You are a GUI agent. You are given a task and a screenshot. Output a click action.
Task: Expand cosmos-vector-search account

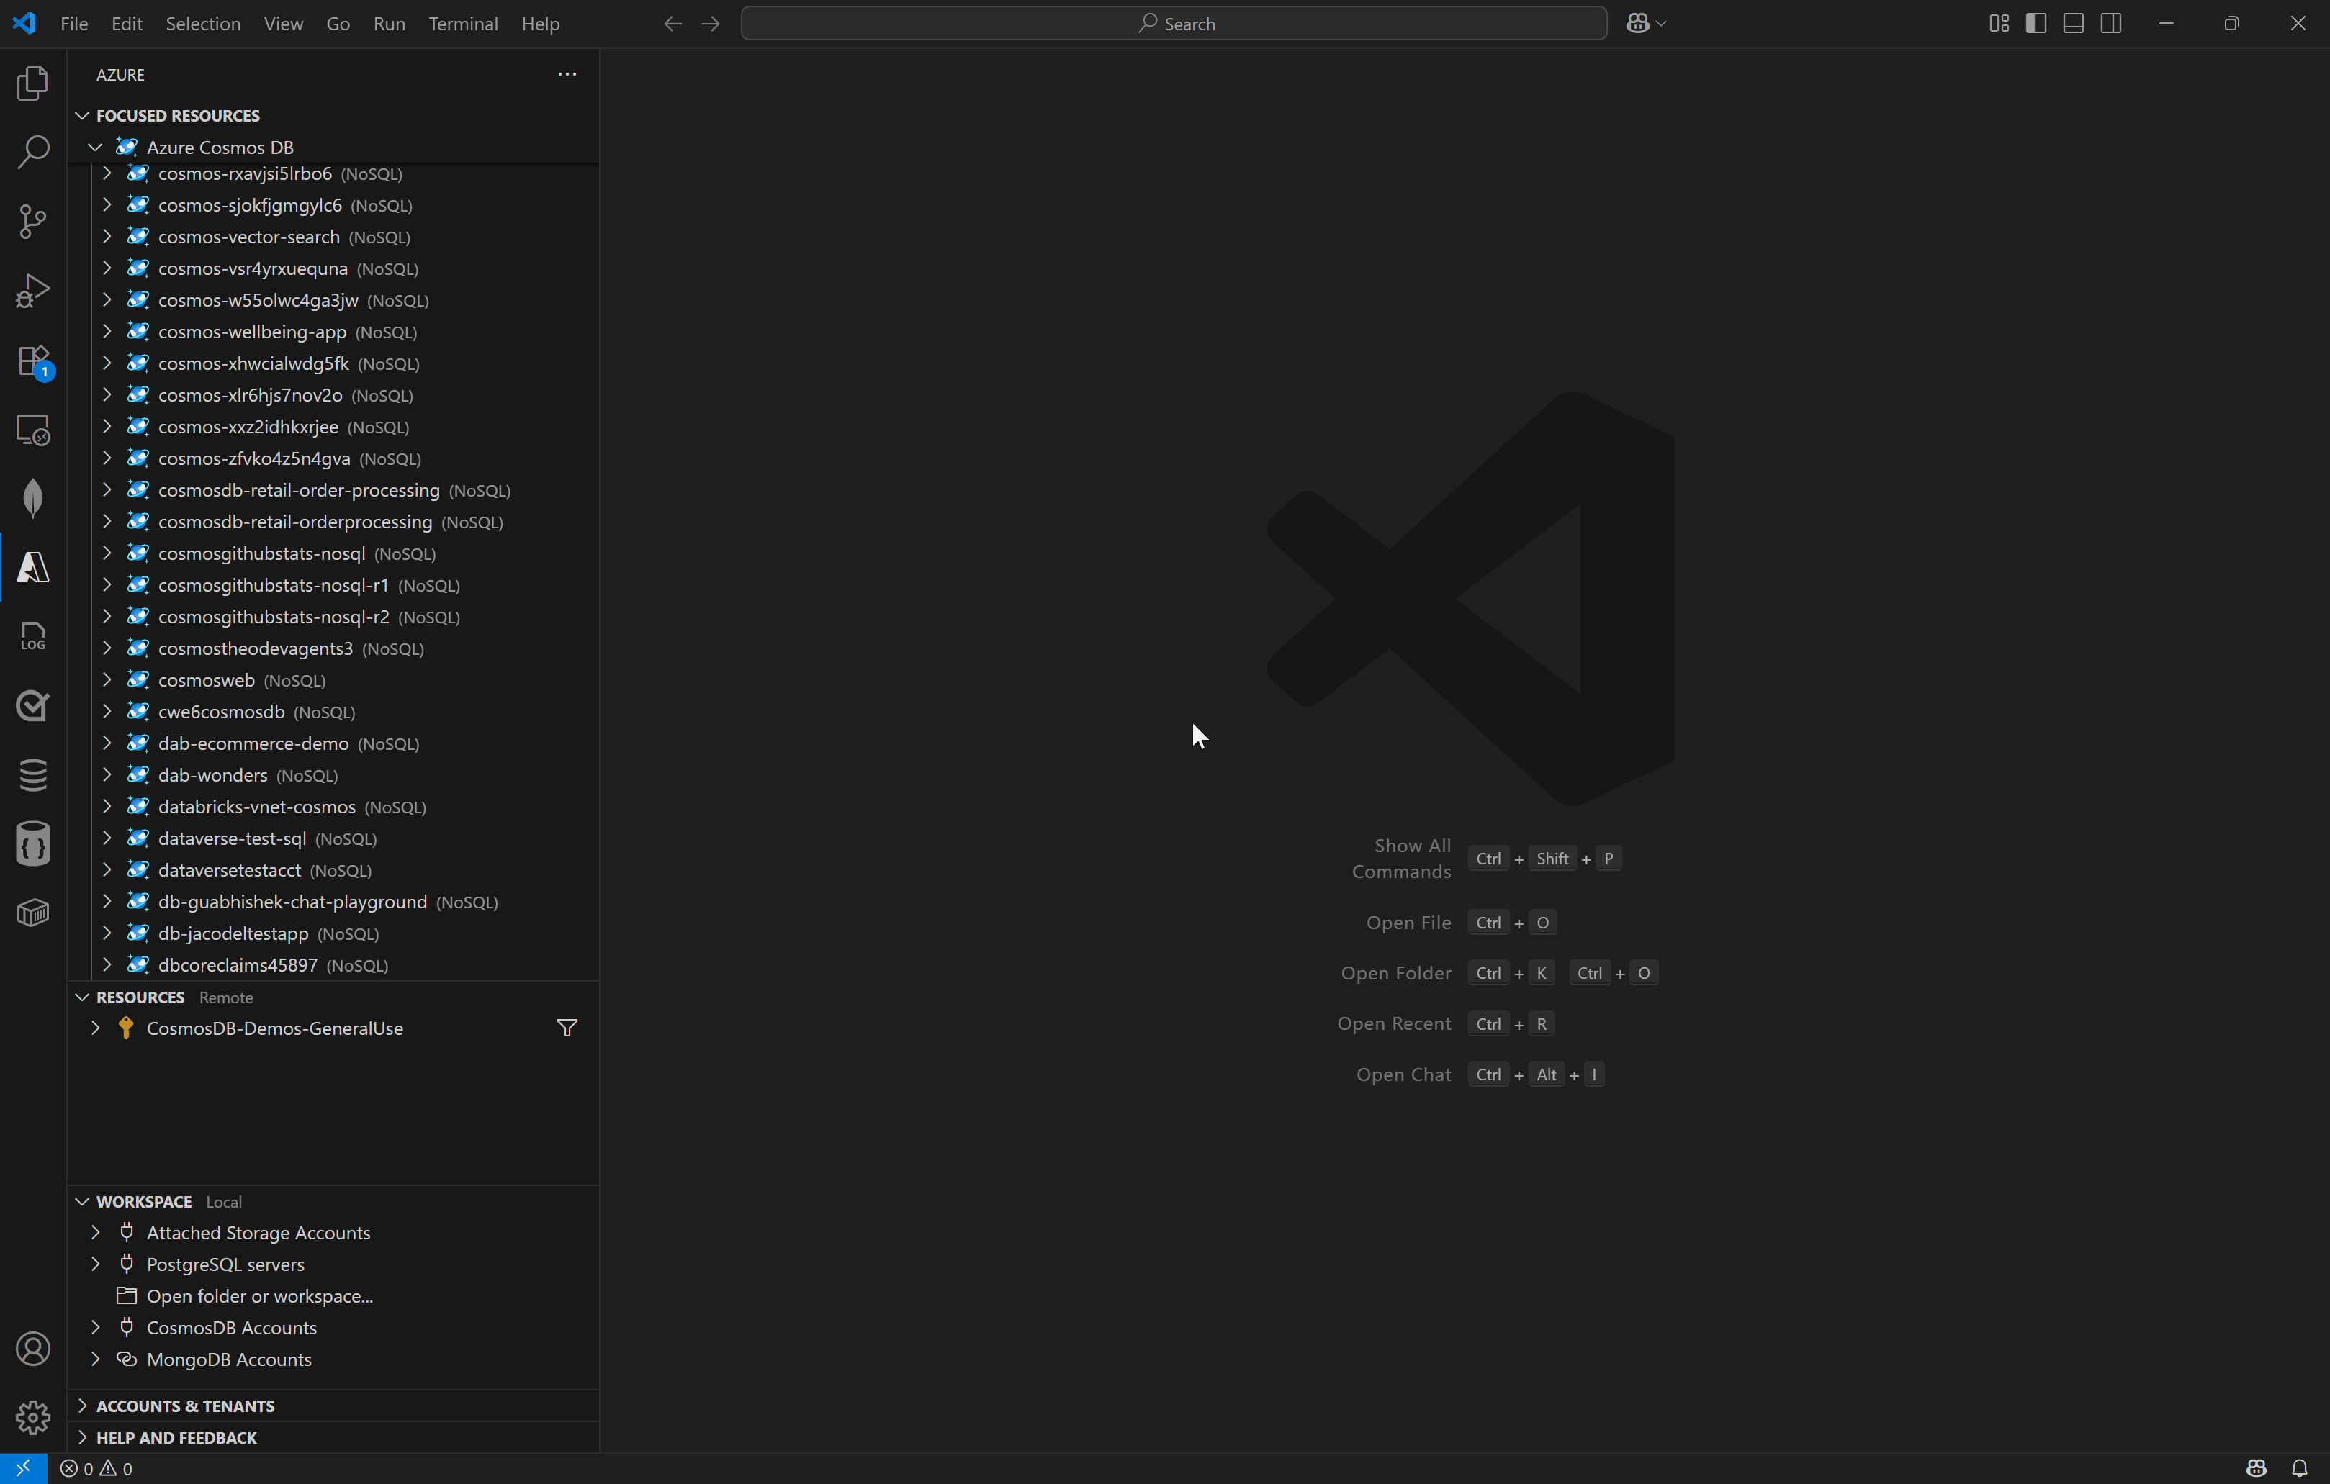107,236
